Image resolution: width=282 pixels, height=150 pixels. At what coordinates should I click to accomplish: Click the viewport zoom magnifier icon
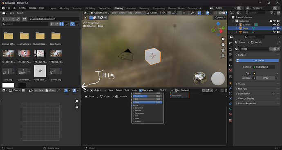[x=223, y=39]
